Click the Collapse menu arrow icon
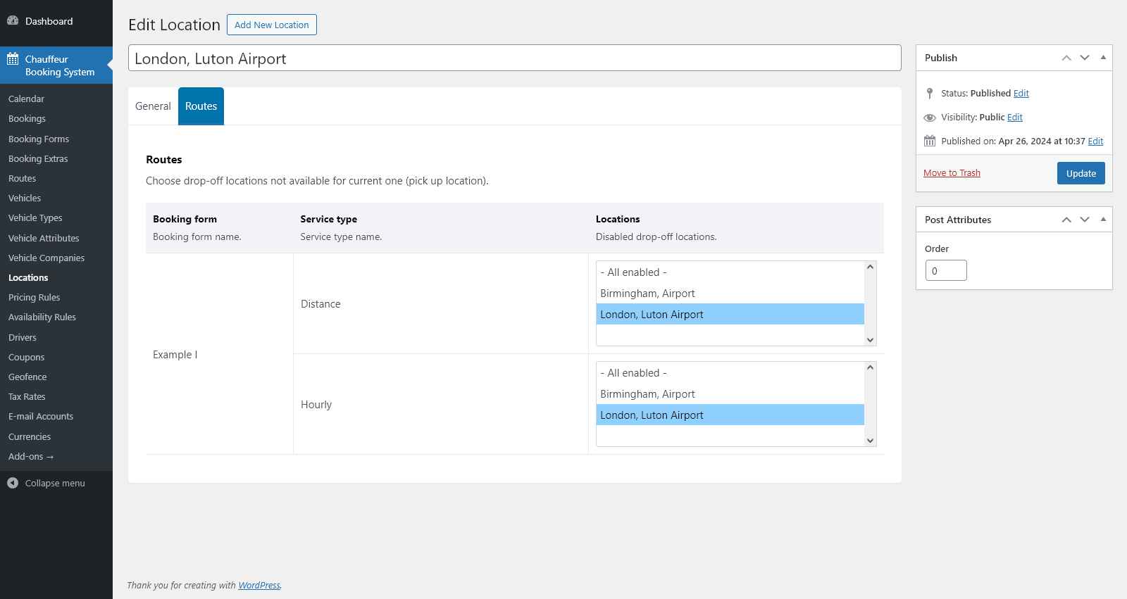Image resolution: width=1127 pixels, height=599 pixels. (x=13, y=483)
